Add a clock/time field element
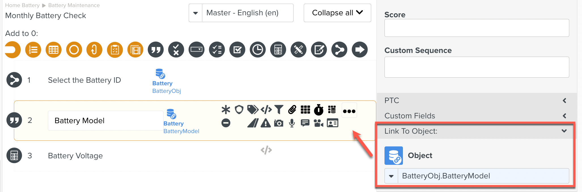 coord(258,50)
